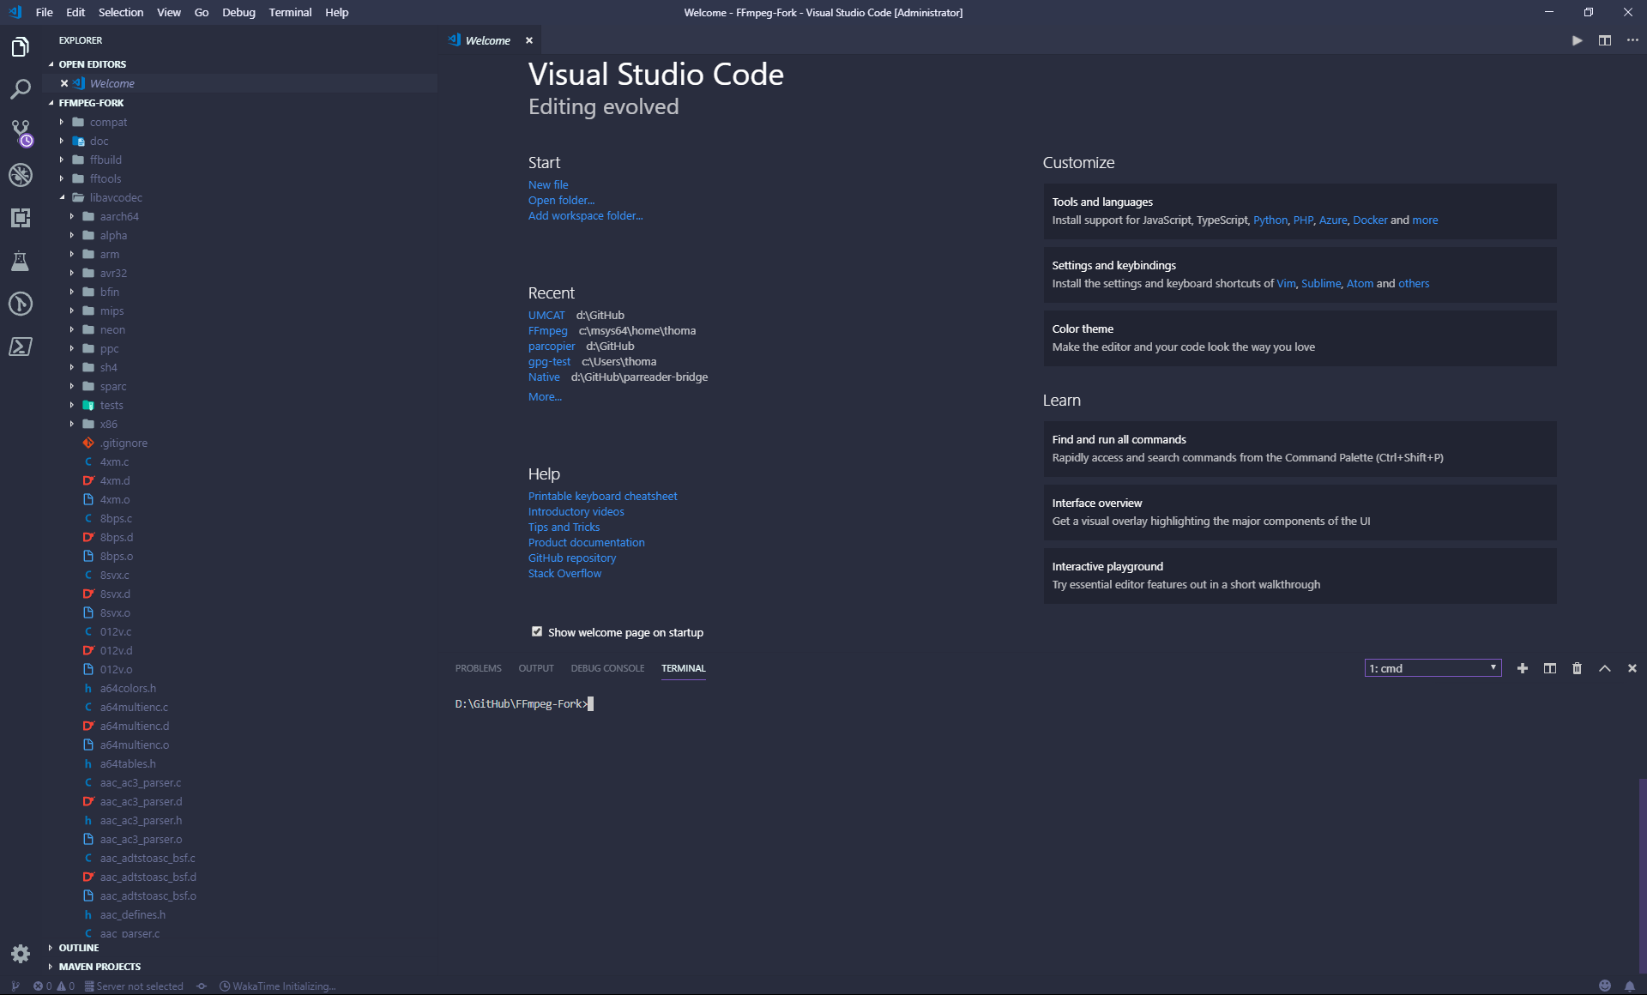The height and width of the screenshot is (995, 1647).
Task: Open the Extensions view
Action: click(x=21, y=218)
